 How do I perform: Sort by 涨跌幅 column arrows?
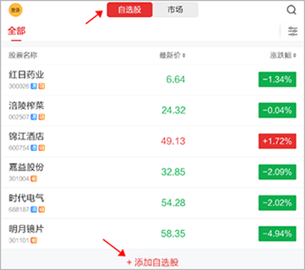tap(294, 55)
